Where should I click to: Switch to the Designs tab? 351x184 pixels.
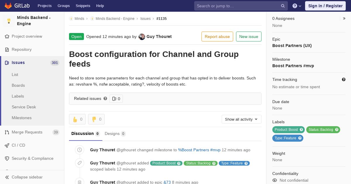click(115, 134)
